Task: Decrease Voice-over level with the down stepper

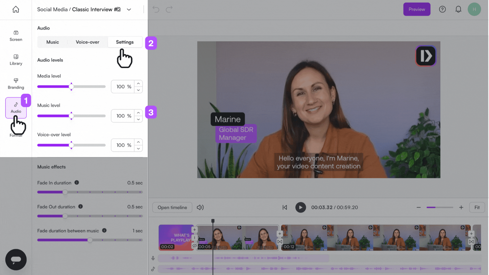Action: 138,148
